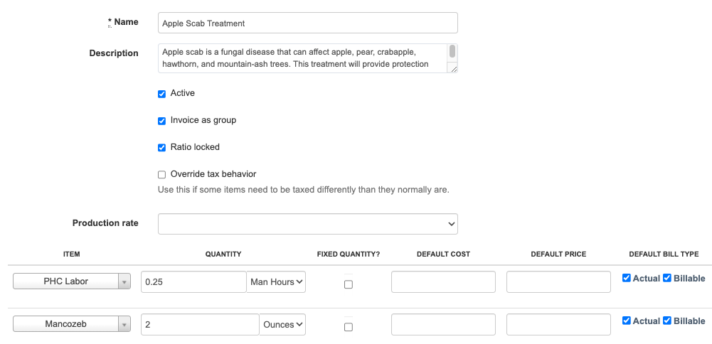The image size is (712, 344).
Task: Open the PHC Labor item selector
Action: tap(72, 281)
